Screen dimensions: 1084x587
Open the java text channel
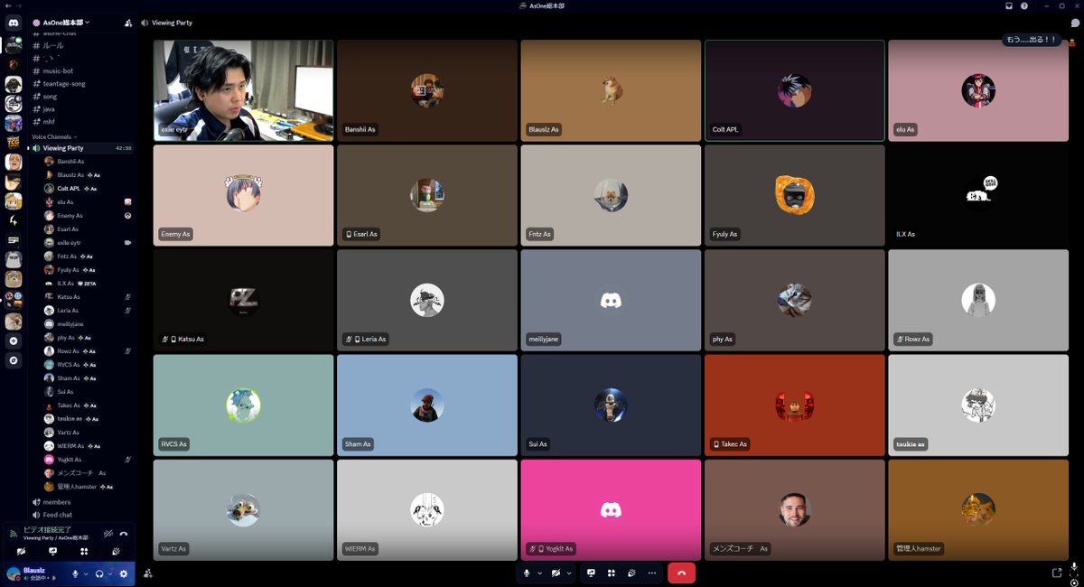(81, 108)
